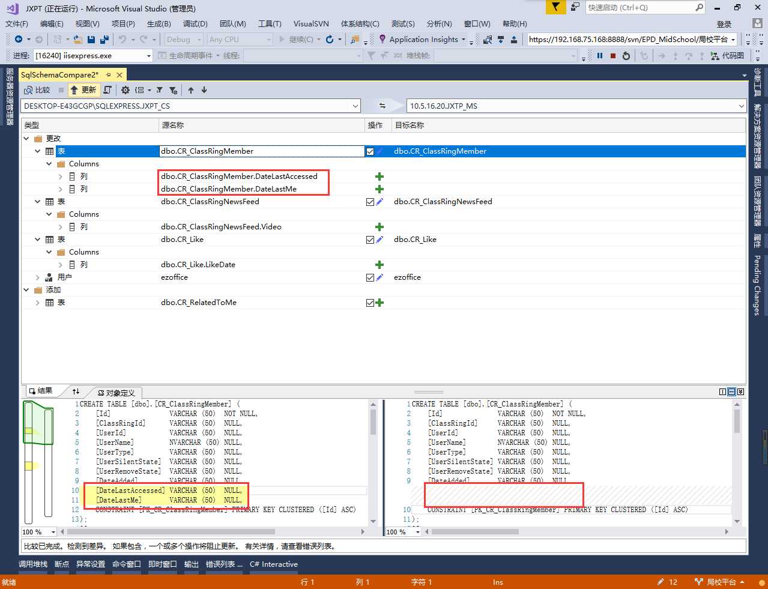The height and width of the screenshot is (589, 768).
Task: Uncheck the dbo.CR_RelatedToMe action checkbox
Action: [x=370, y=303]
